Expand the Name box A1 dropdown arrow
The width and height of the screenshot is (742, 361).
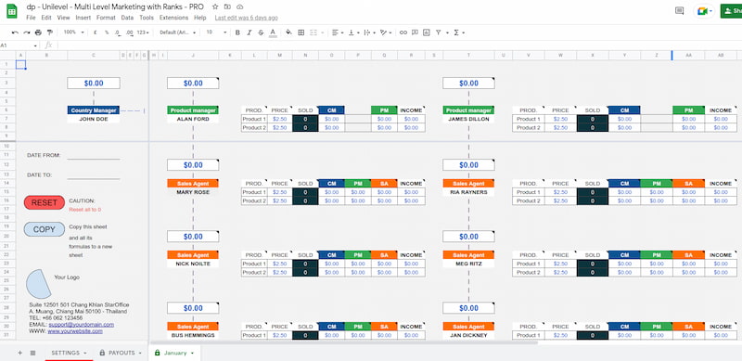click(35, 45)
